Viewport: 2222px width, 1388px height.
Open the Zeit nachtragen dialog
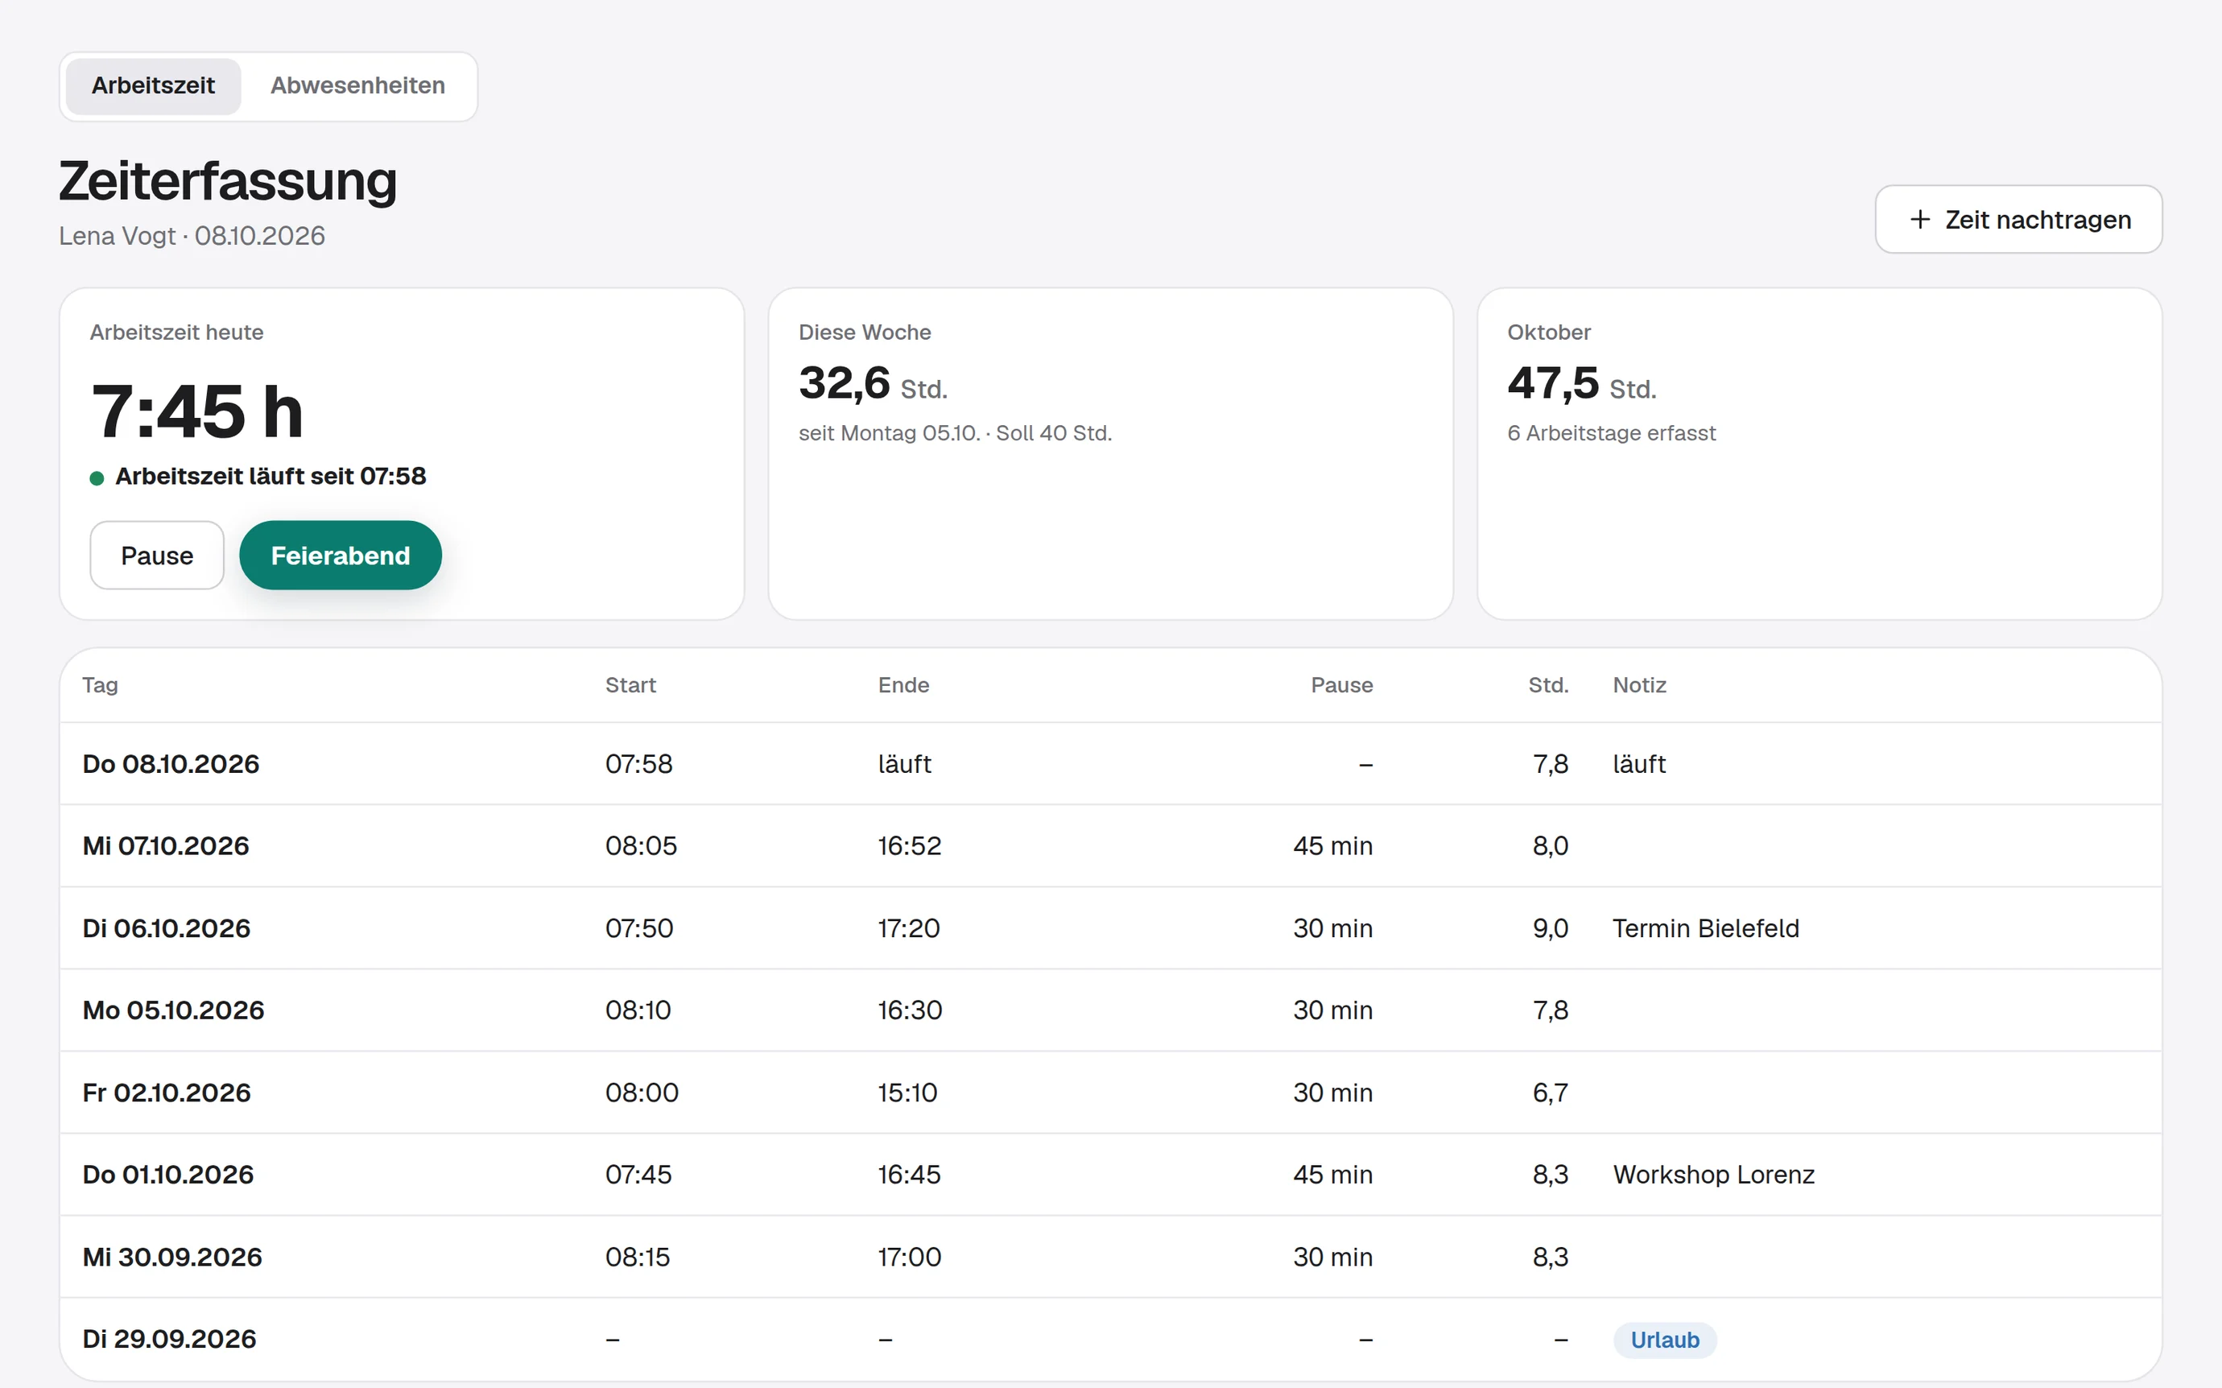2018,220
